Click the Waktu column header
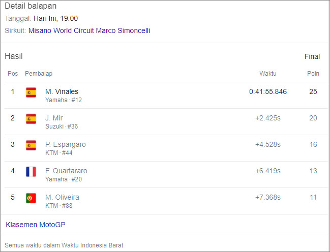This screenshot has height=252, width=330. click(x=268, y=74)
